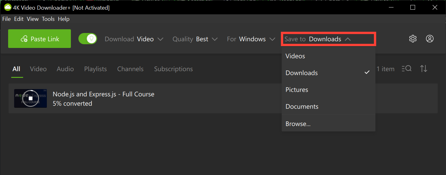The height and width of the screenshot is (175, 446).
Task: Switch to the Playlists tab
Action: 95,69
